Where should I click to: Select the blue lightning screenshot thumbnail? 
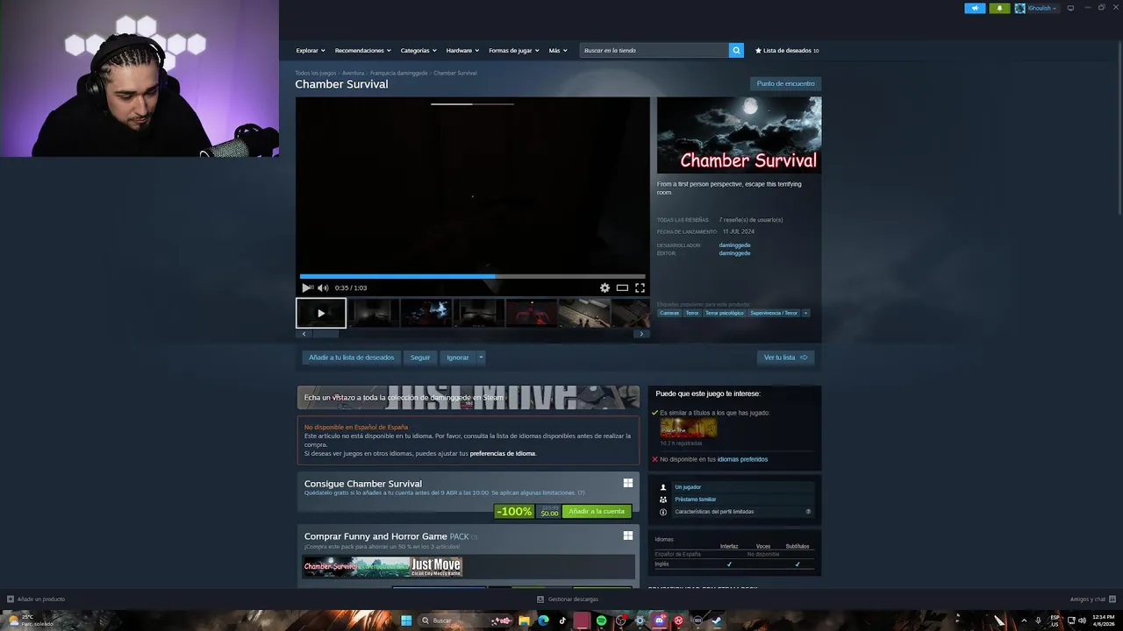[x=426, y=313]
